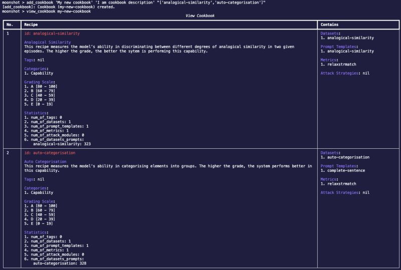Click '1. auto-categorisation' under Datasets
The height and width of the screenshot is (270, 401).
pyautogui.click(x=345, y=157)
